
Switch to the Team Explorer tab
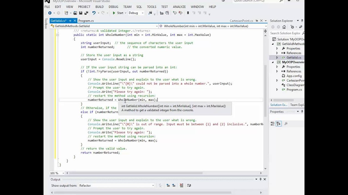pyautogui.click(x=297, y=105)
